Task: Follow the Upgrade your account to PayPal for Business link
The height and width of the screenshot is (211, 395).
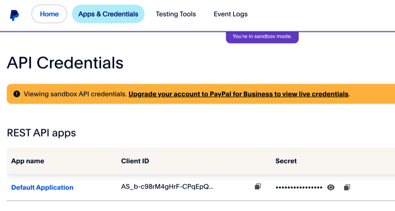Action: 239,94
